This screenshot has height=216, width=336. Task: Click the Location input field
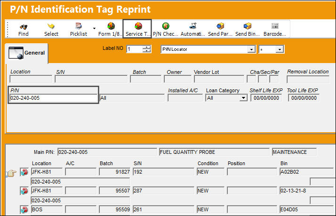31,79
